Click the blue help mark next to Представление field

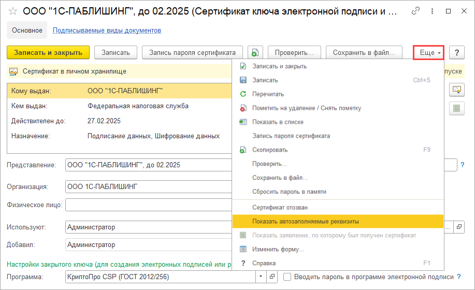pos(462,165)
